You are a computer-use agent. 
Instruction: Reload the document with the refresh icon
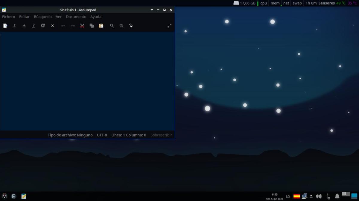[43, 26]
